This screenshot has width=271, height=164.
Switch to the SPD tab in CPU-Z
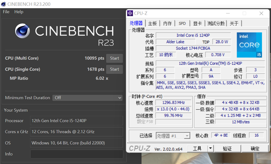click(x=182, y=23)
